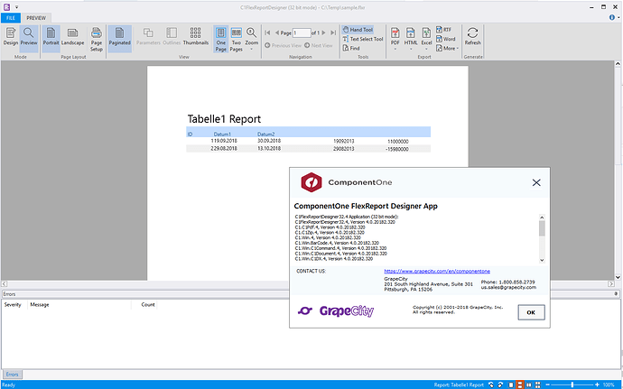Open the FILE tab

[x=11, y=18]
